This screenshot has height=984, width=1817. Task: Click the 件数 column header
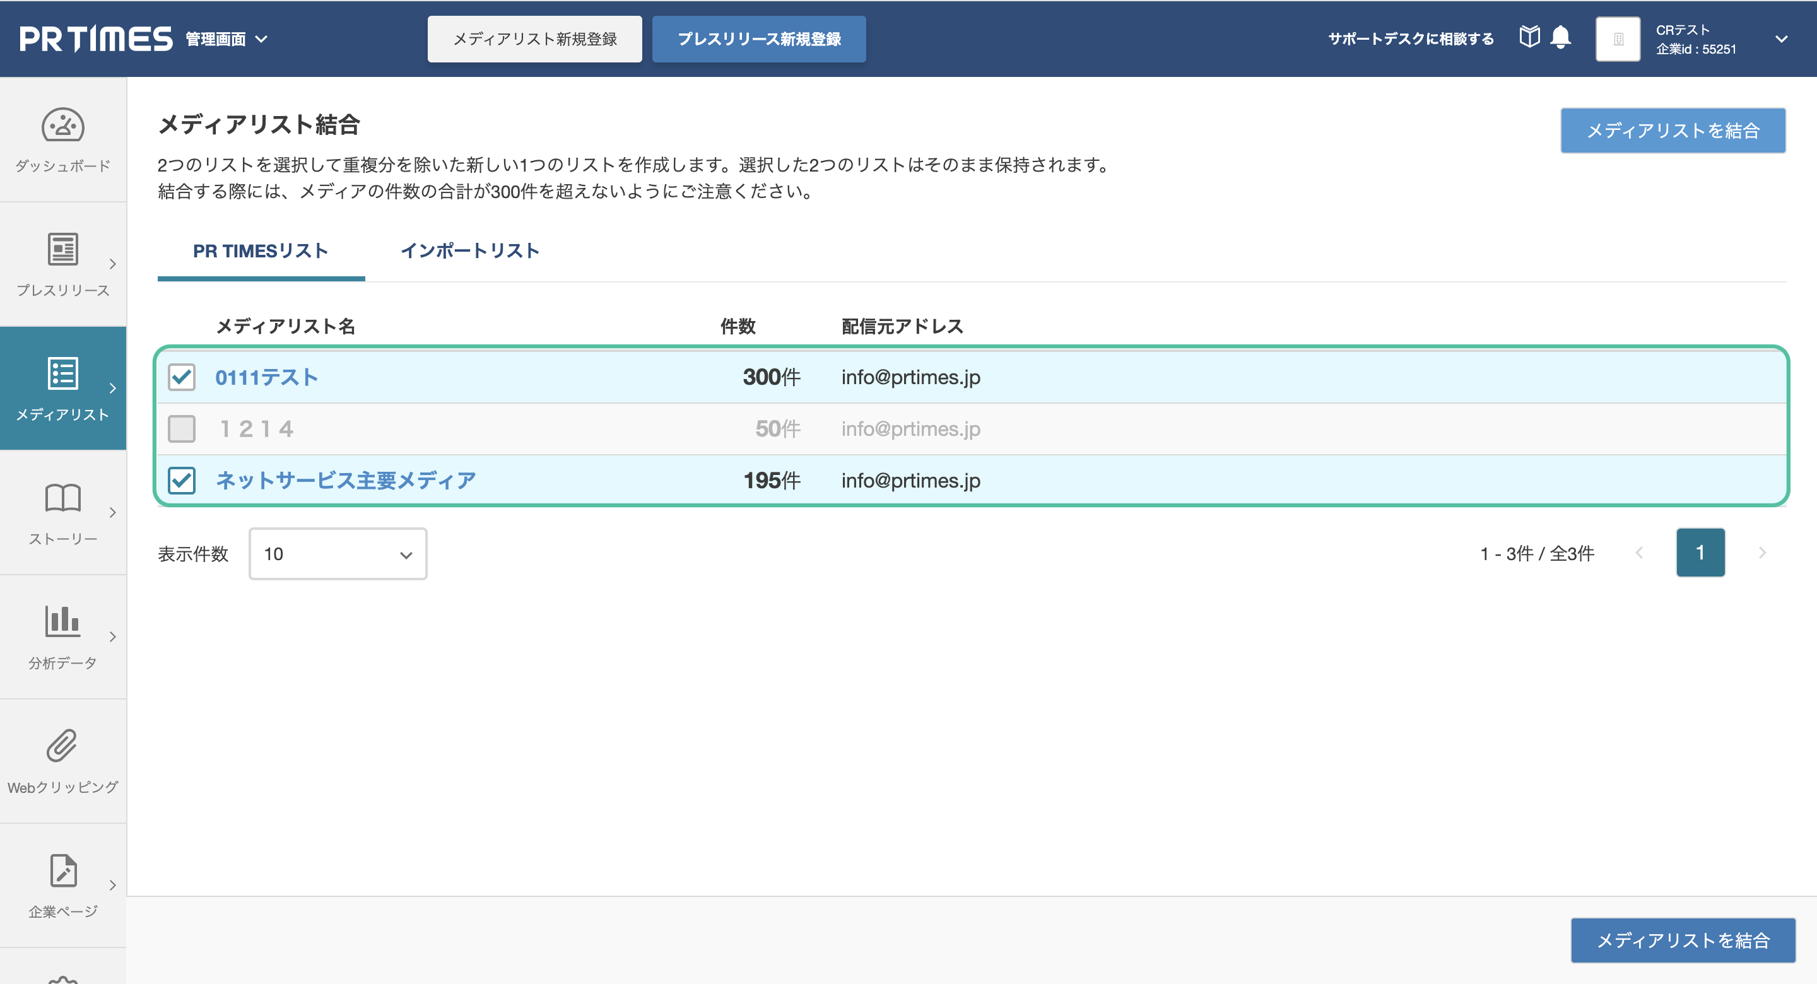[x=738, y=326]
